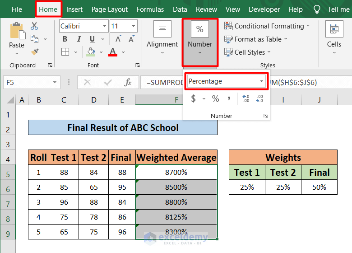The width and height of the screenshot is (352, 253).
Task: Select the cell showing 8125%
Action: click(176, 217)
